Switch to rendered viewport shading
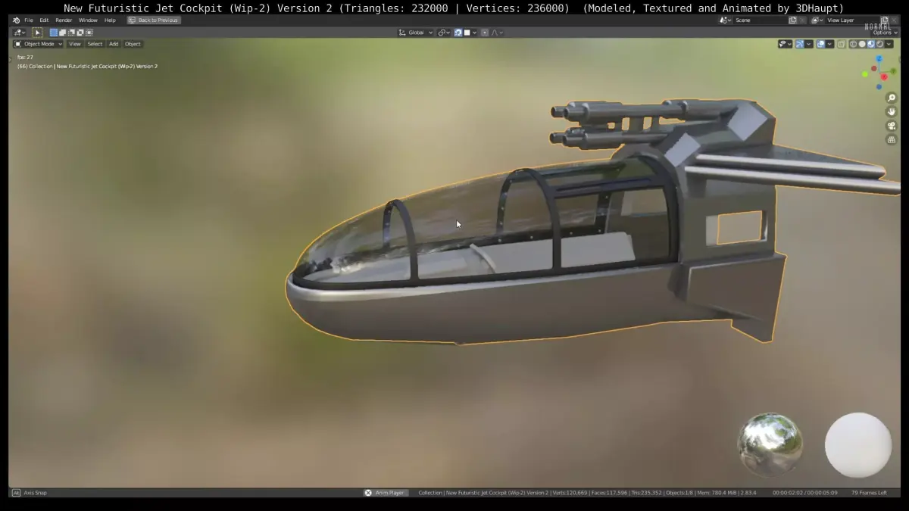The height and width of the screenshot is (511, 909). tap(879, 44)
